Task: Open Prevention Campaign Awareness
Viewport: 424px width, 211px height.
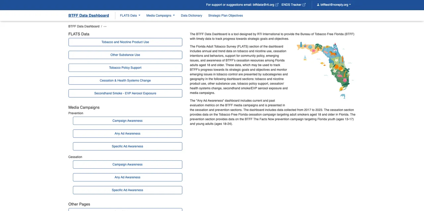Action: (128, 121)
